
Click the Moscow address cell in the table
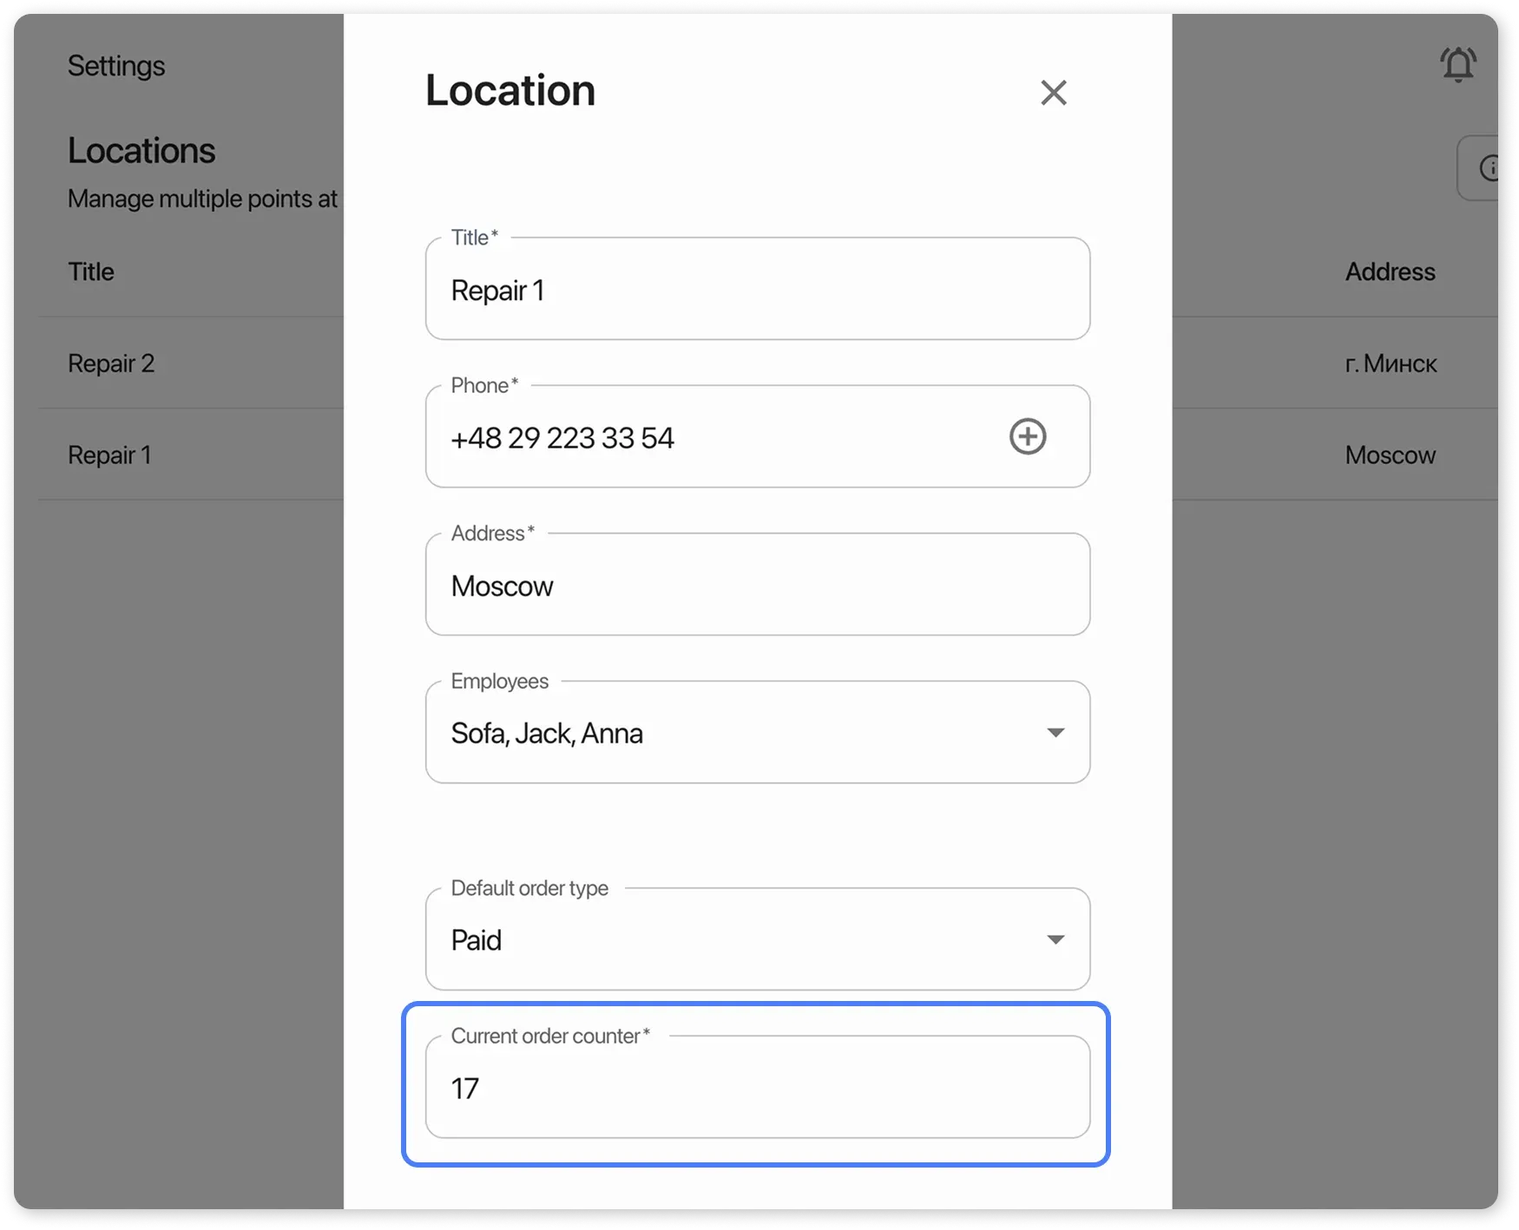point(1389,455)
